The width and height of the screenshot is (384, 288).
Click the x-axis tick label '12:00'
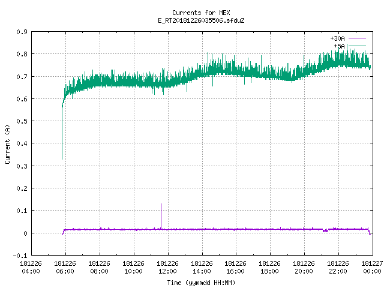(x=167, y=271)
